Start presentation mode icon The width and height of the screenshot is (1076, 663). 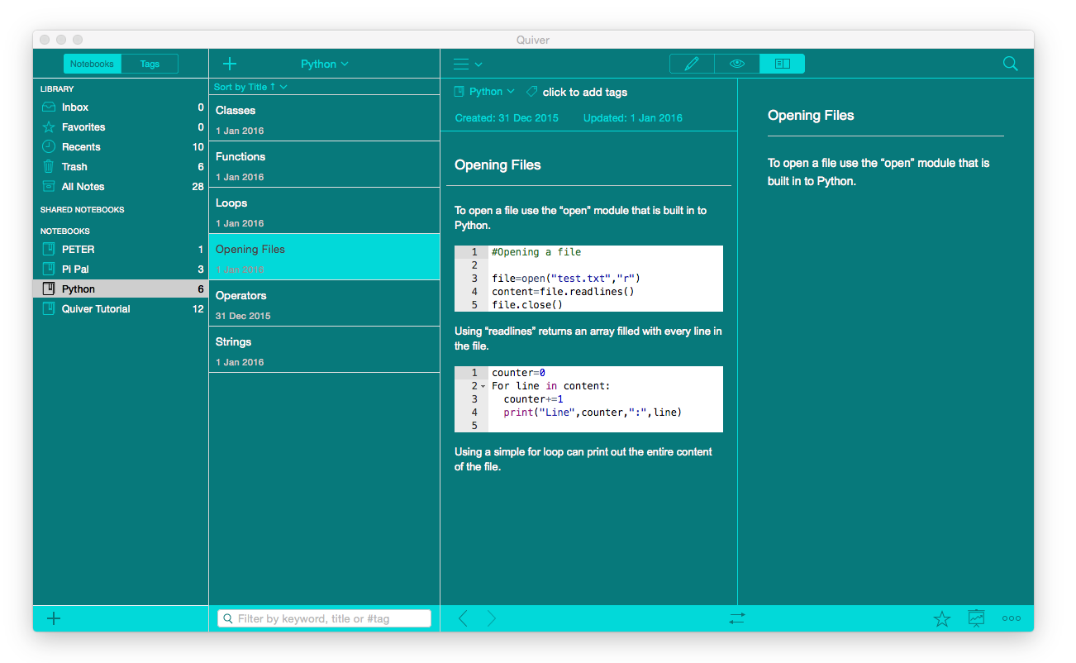(977, 618)
